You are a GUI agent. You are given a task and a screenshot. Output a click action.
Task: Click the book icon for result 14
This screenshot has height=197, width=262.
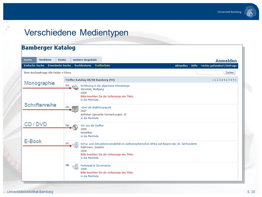point(75,88)
